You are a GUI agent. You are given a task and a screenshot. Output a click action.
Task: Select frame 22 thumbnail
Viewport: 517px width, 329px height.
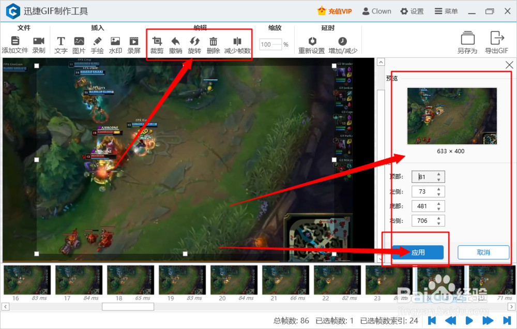pos(338,280)
